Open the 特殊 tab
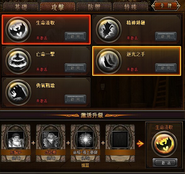The image size is (185, 174). coord(130,7)
